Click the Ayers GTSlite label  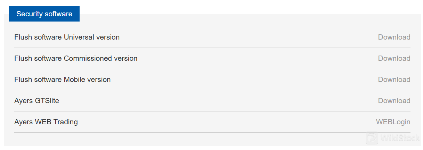click(37, 101)
